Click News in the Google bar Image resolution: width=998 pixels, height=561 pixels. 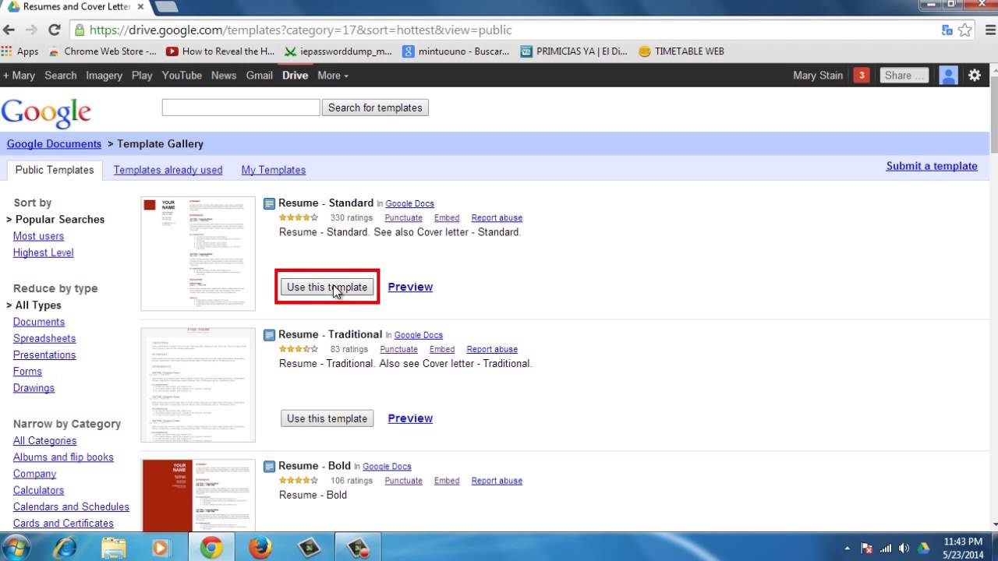[224, 76]
